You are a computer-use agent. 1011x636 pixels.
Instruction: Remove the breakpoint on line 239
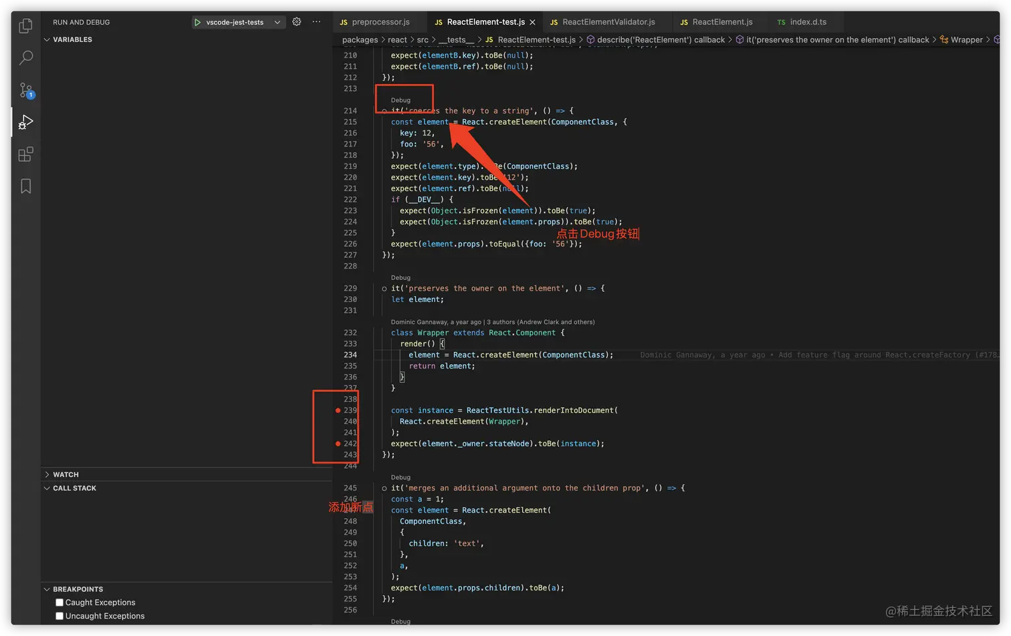(337, 410)
